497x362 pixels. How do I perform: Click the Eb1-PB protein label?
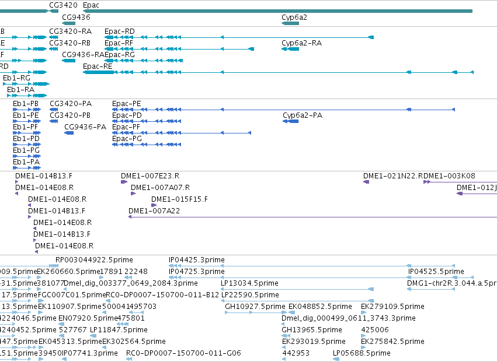click(26, 104)
